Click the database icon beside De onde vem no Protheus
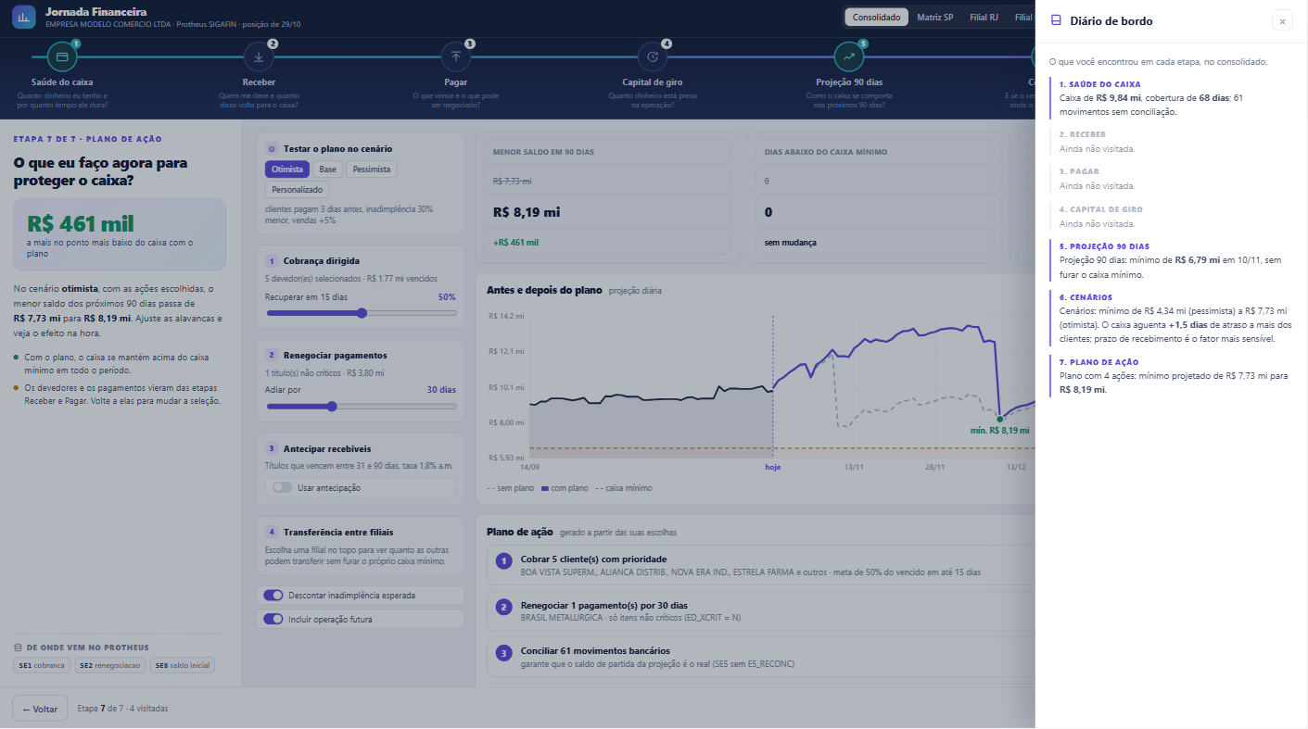Viewport: 1308px width, 729px height. tap(19, 647)
